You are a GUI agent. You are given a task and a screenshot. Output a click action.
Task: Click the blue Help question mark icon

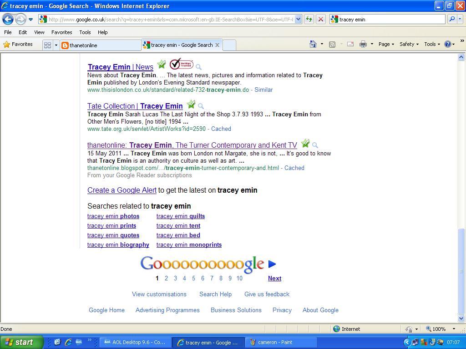point(448,44)
